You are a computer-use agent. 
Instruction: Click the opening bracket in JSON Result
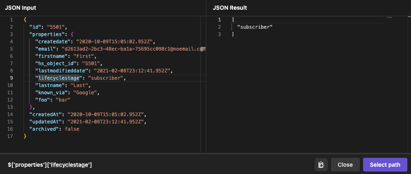[233, 19]
